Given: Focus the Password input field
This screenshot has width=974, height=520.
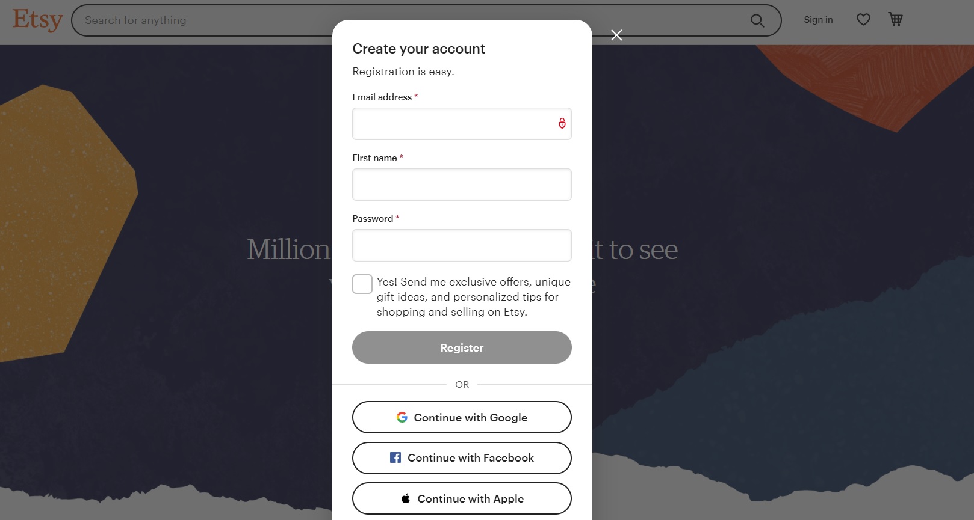Looking at the screenshot, I should pyautogui.click(x=462, y=245).
